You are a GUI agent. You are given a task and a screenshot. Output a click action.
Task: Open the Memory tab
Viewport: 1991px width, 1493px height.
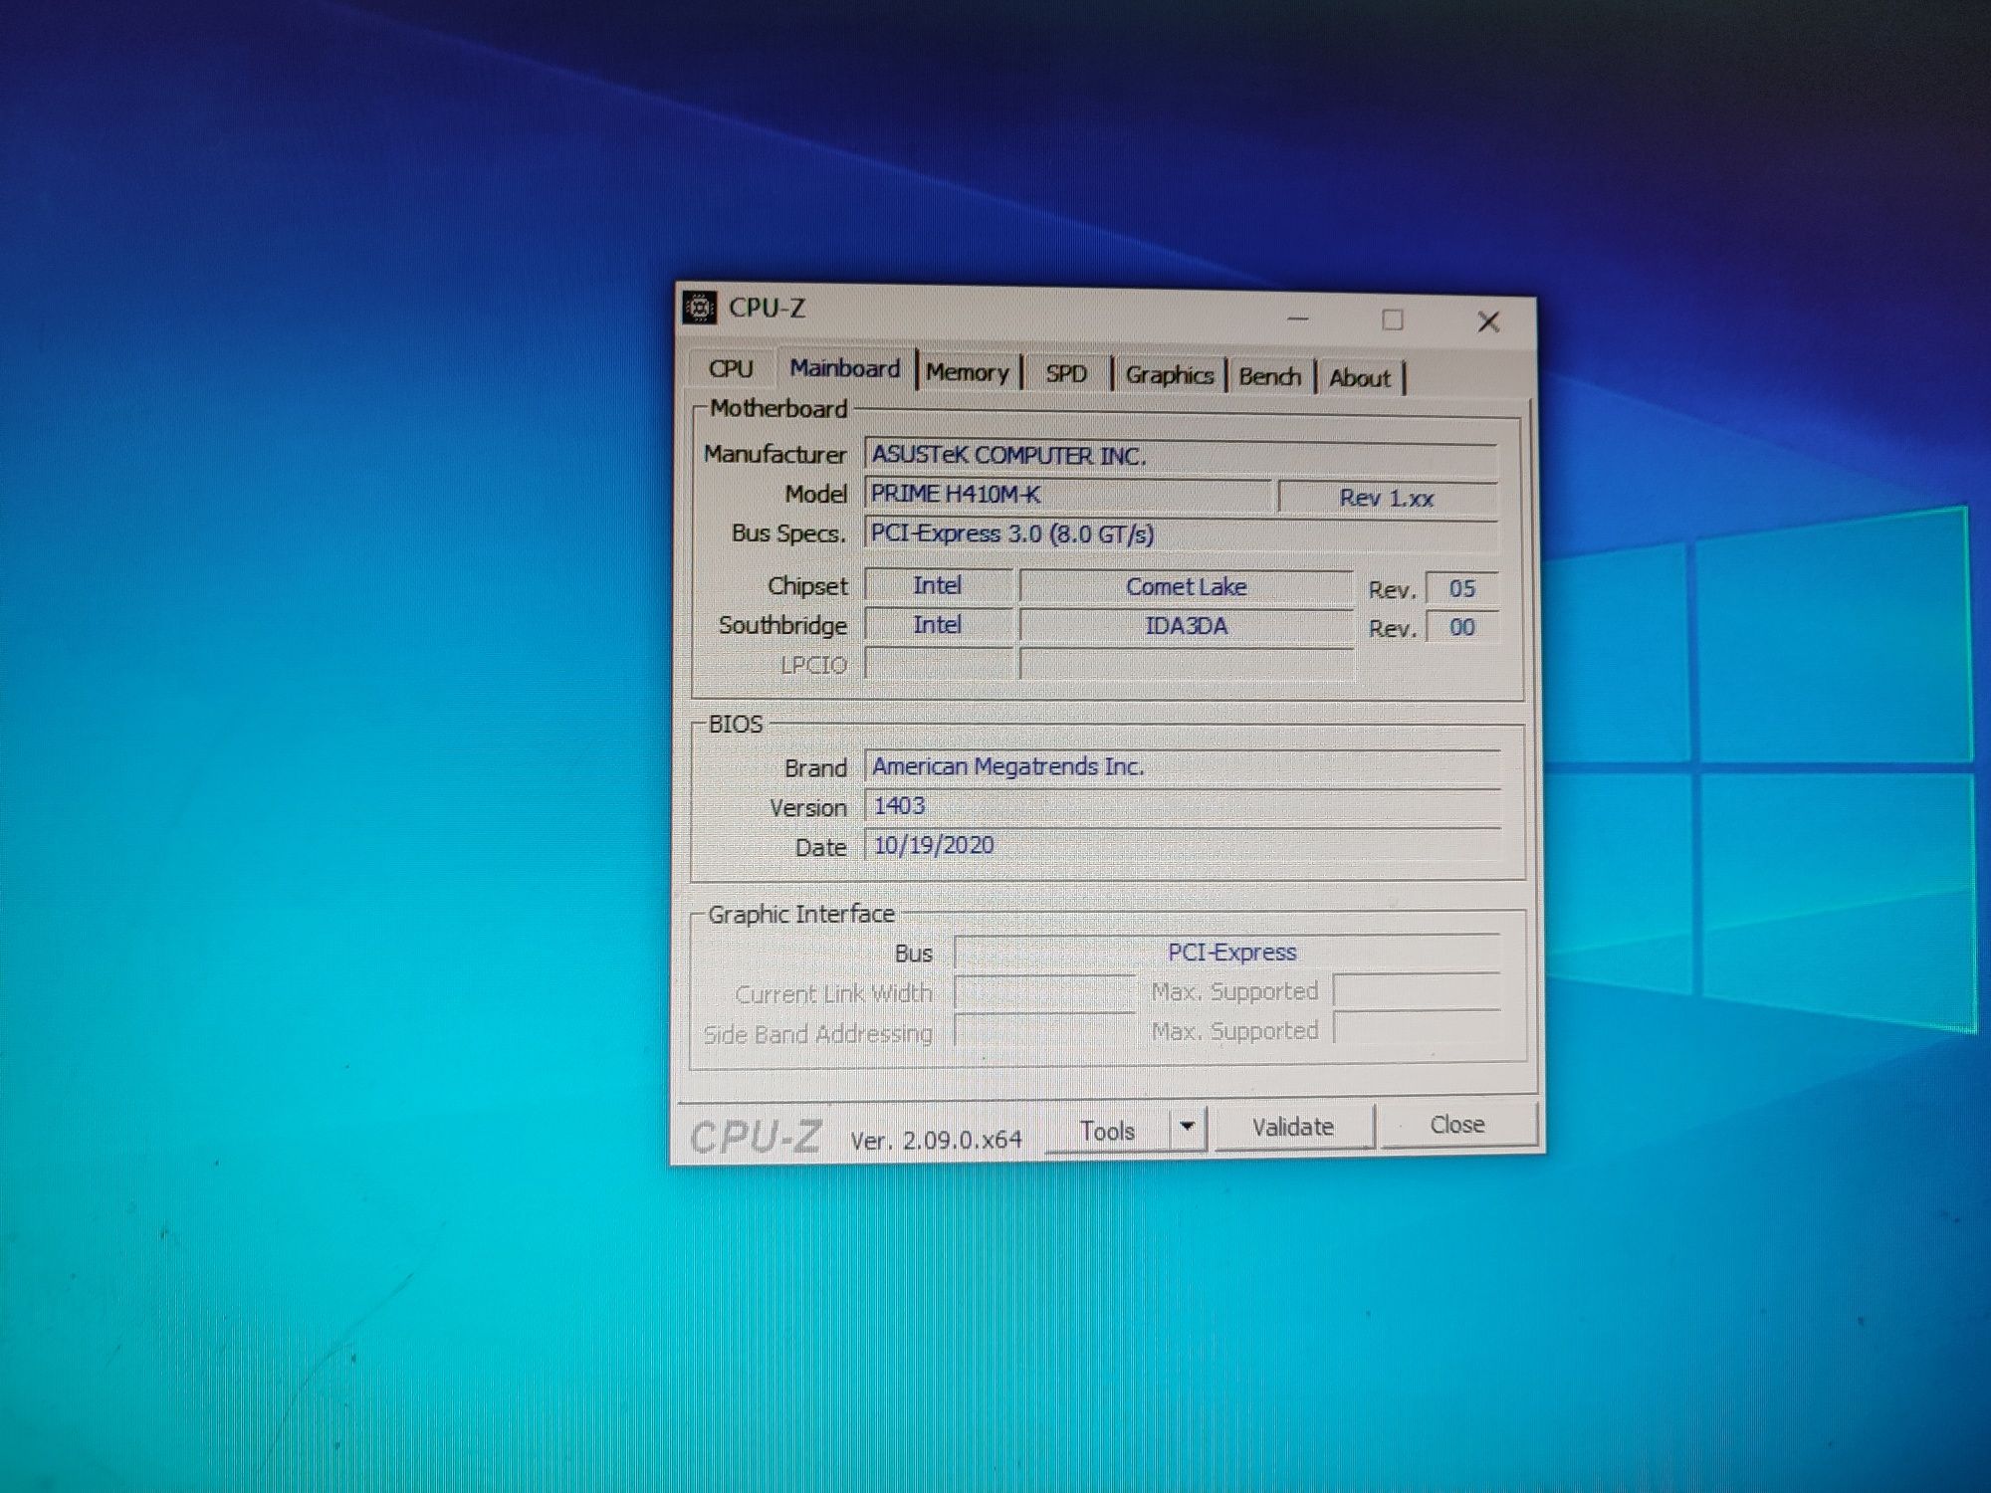968,372
